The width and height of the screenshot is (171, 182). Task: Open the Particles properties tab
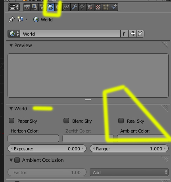click(x=106, y=7)
